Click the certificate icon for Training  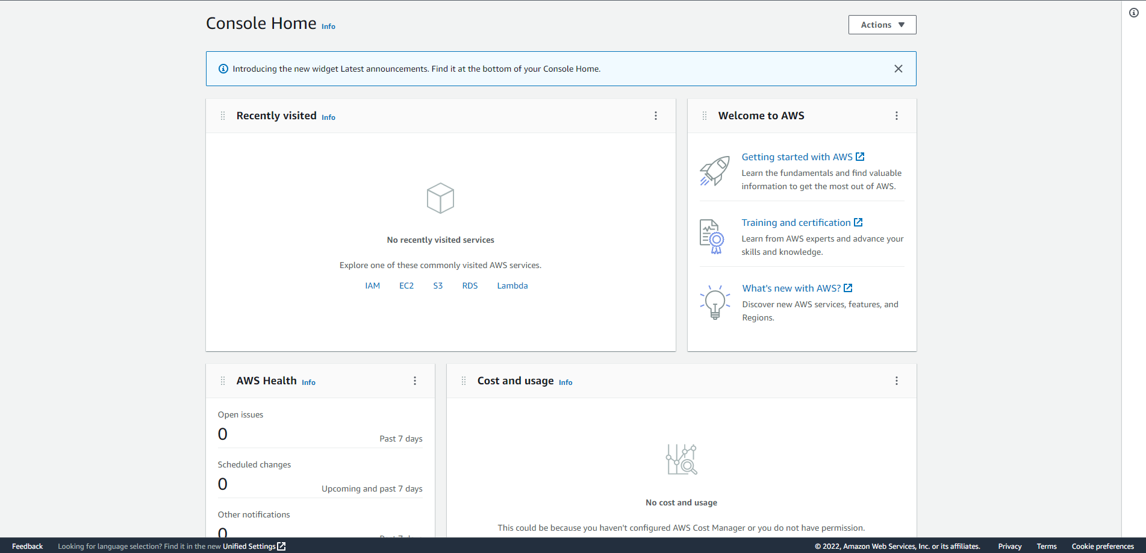coord(712,237)
